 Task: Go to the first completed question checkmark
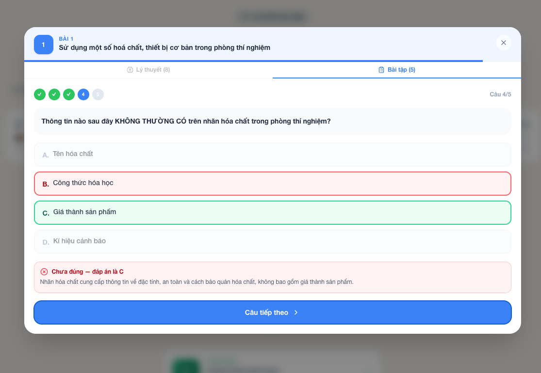40,94
